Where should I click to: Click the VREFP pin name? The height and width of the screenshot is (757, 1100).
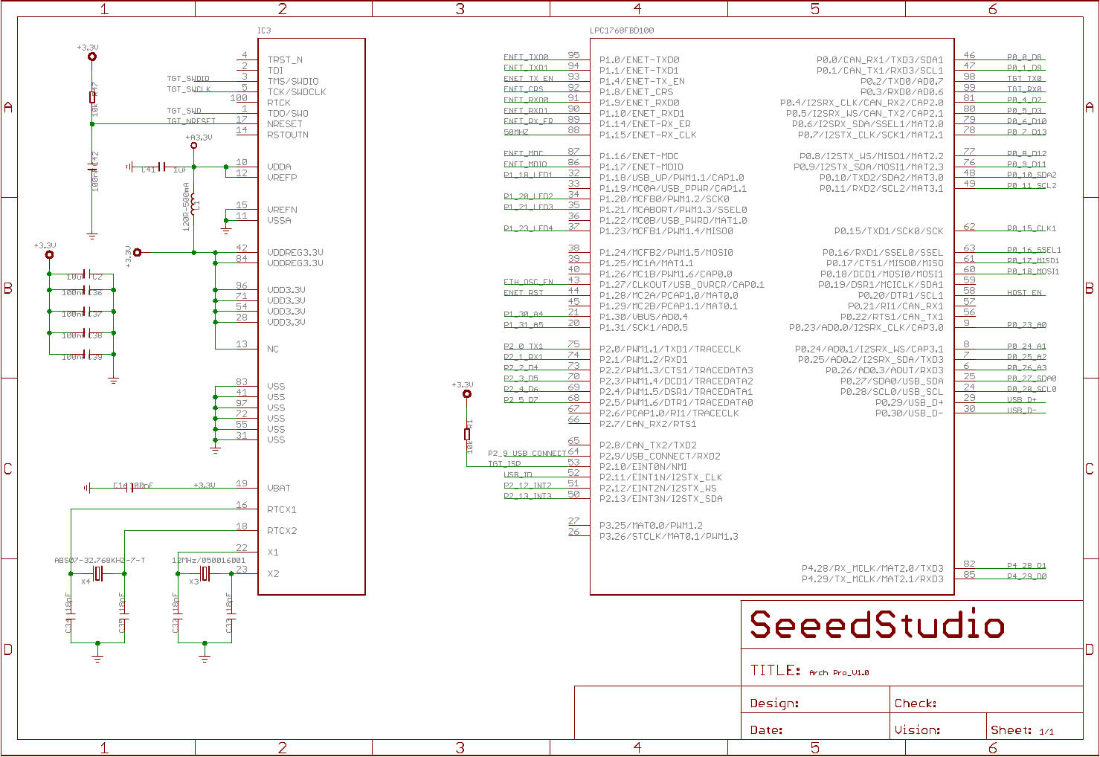(282, 178)
